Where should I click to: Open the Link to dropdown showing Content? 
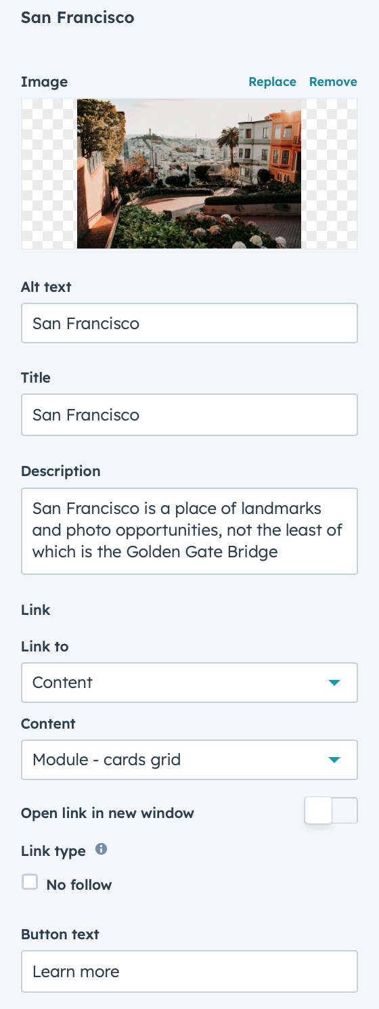[189, 683]
